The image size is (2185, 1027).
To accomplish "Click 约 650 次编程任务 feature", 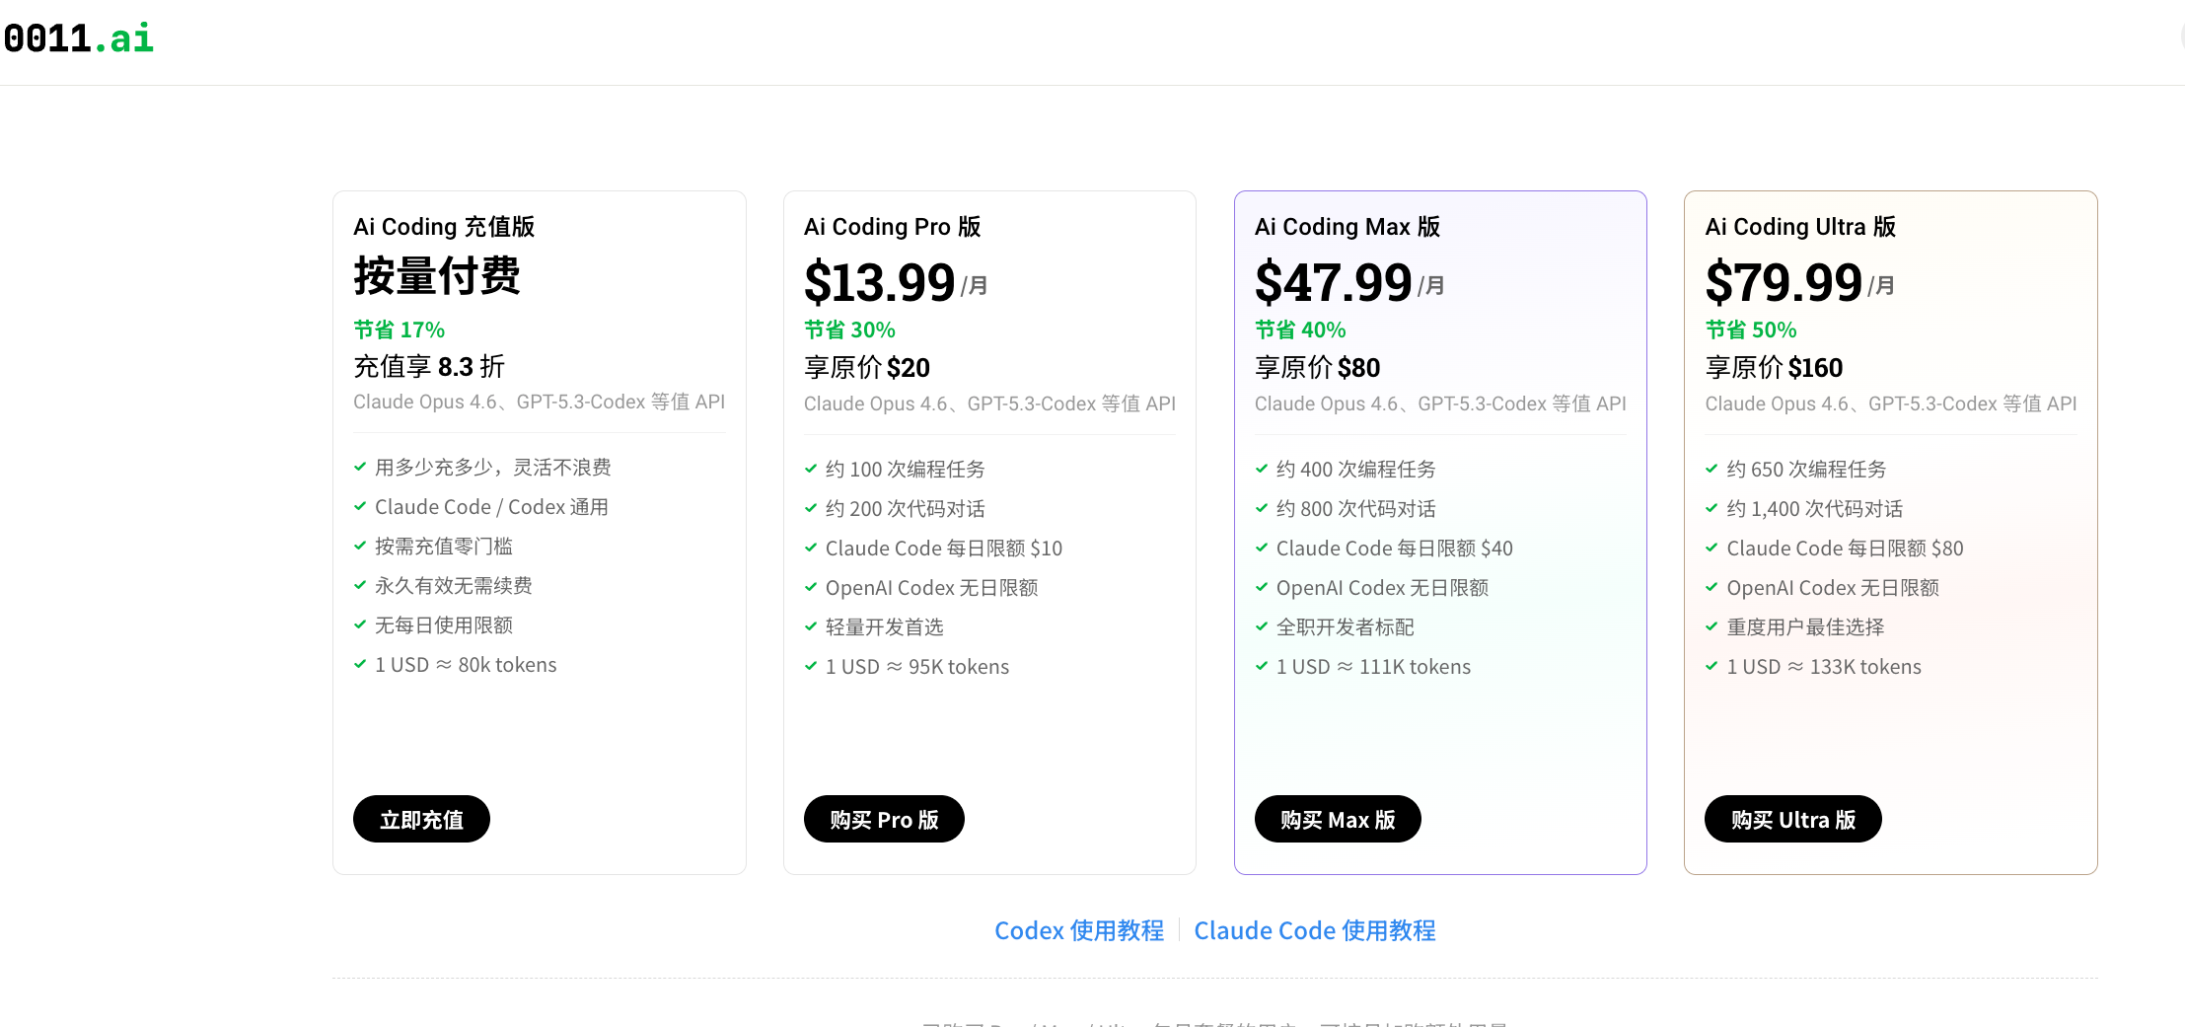I will 1806,470.
